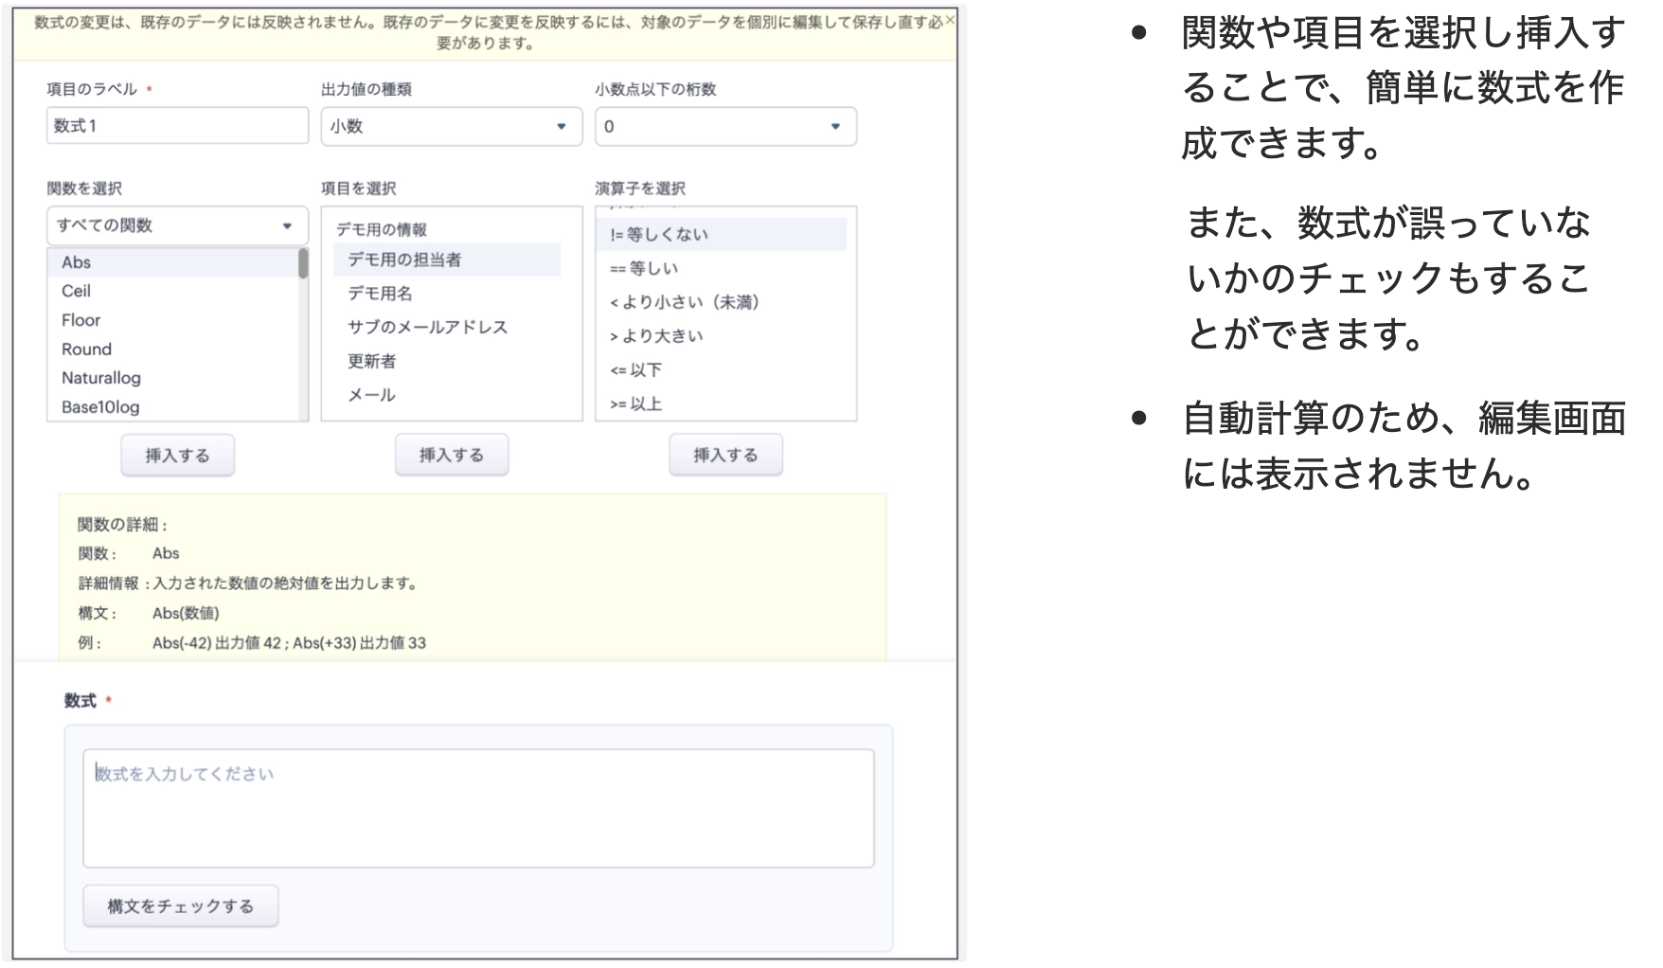Screen dimensions: 1663x968
Task: Select サブのメールアドレス item
Action: point(447,328)
